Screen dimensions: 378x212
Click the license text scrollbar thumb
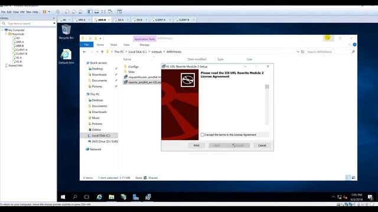click(267, 87)
